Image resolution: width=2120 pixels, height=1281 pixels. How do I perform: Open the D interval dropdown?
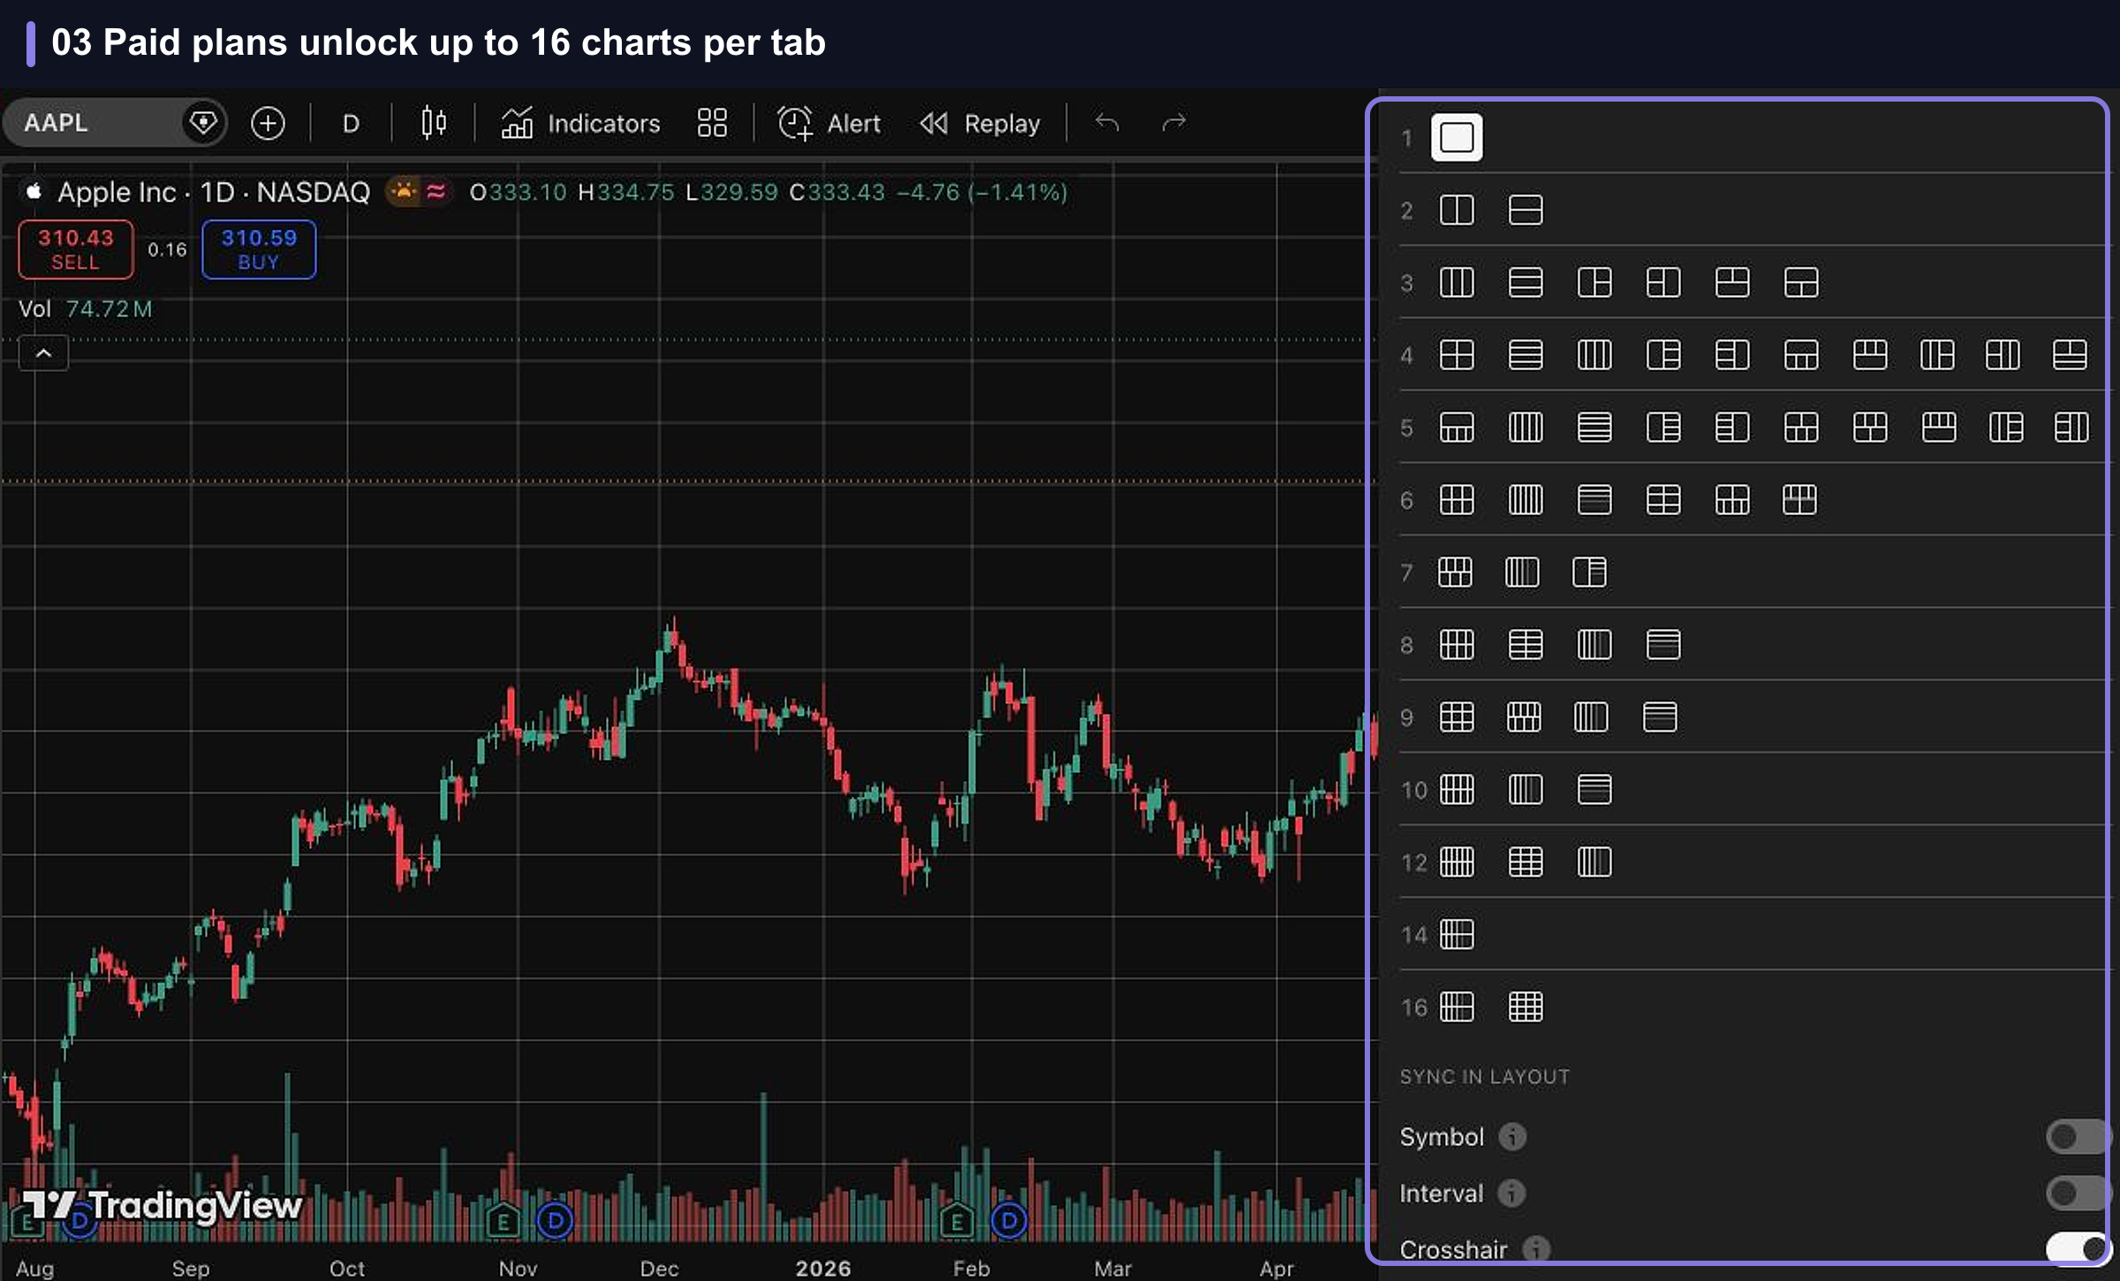click(x=351, y=124)
